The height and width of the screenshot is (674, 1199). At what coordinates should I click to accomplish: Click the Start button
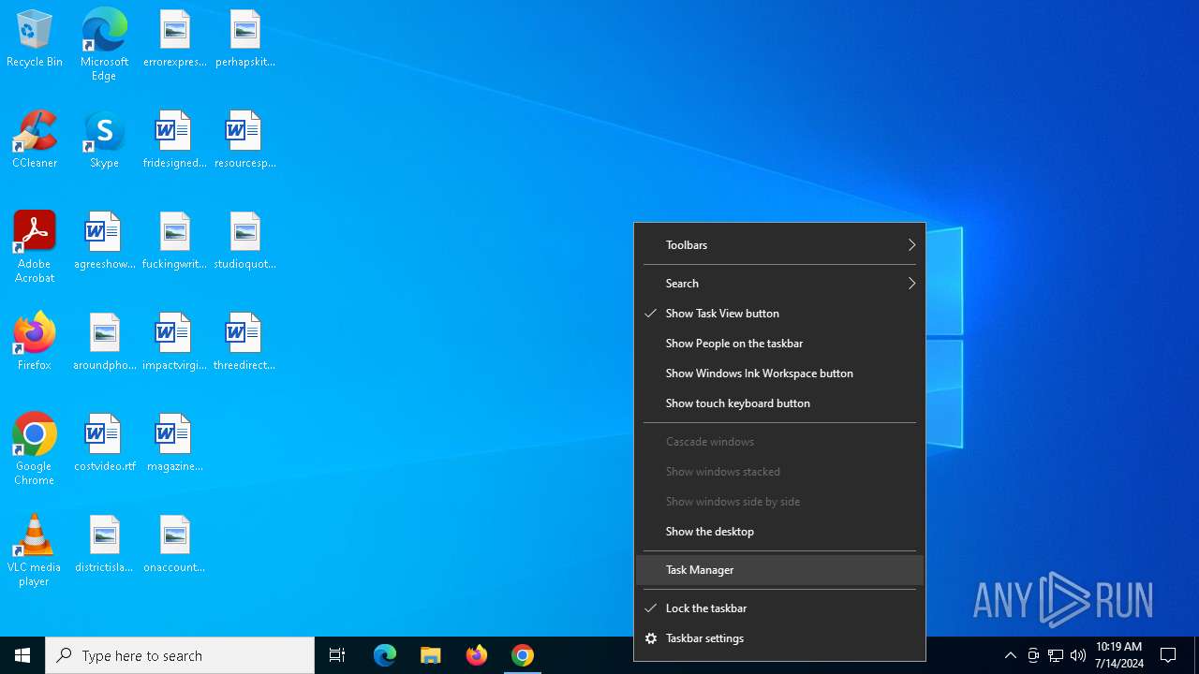pos(22,655)
